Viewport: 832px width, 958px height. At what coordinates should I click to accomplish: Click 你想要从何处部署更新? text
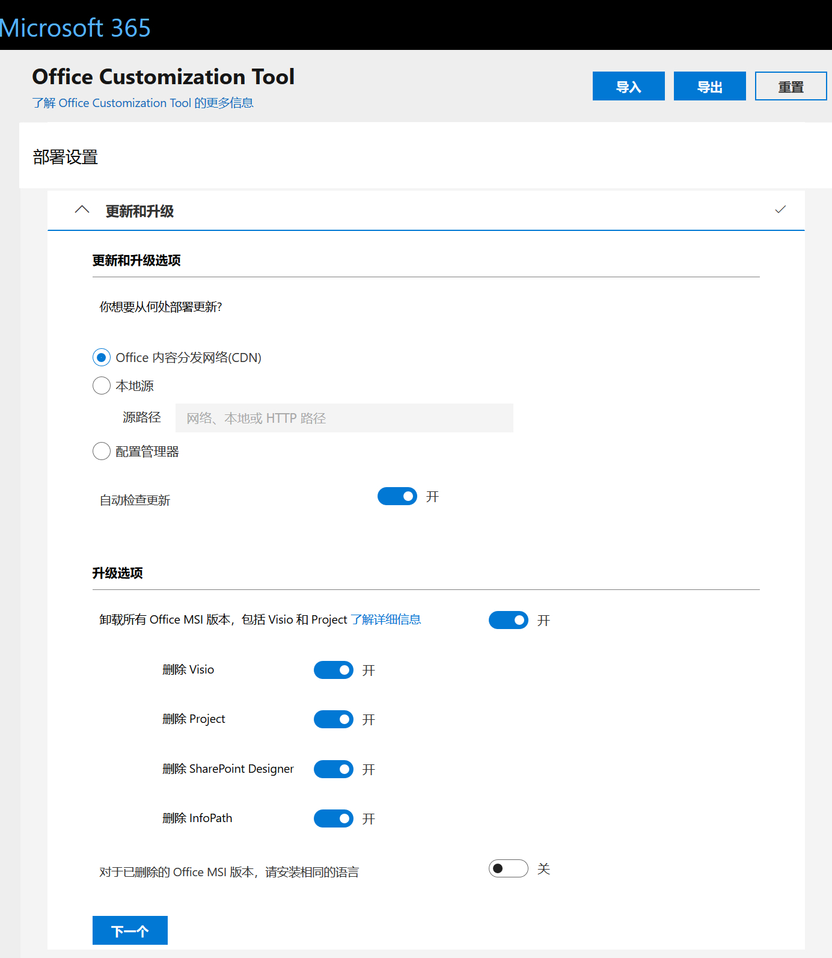pos(161,307)
